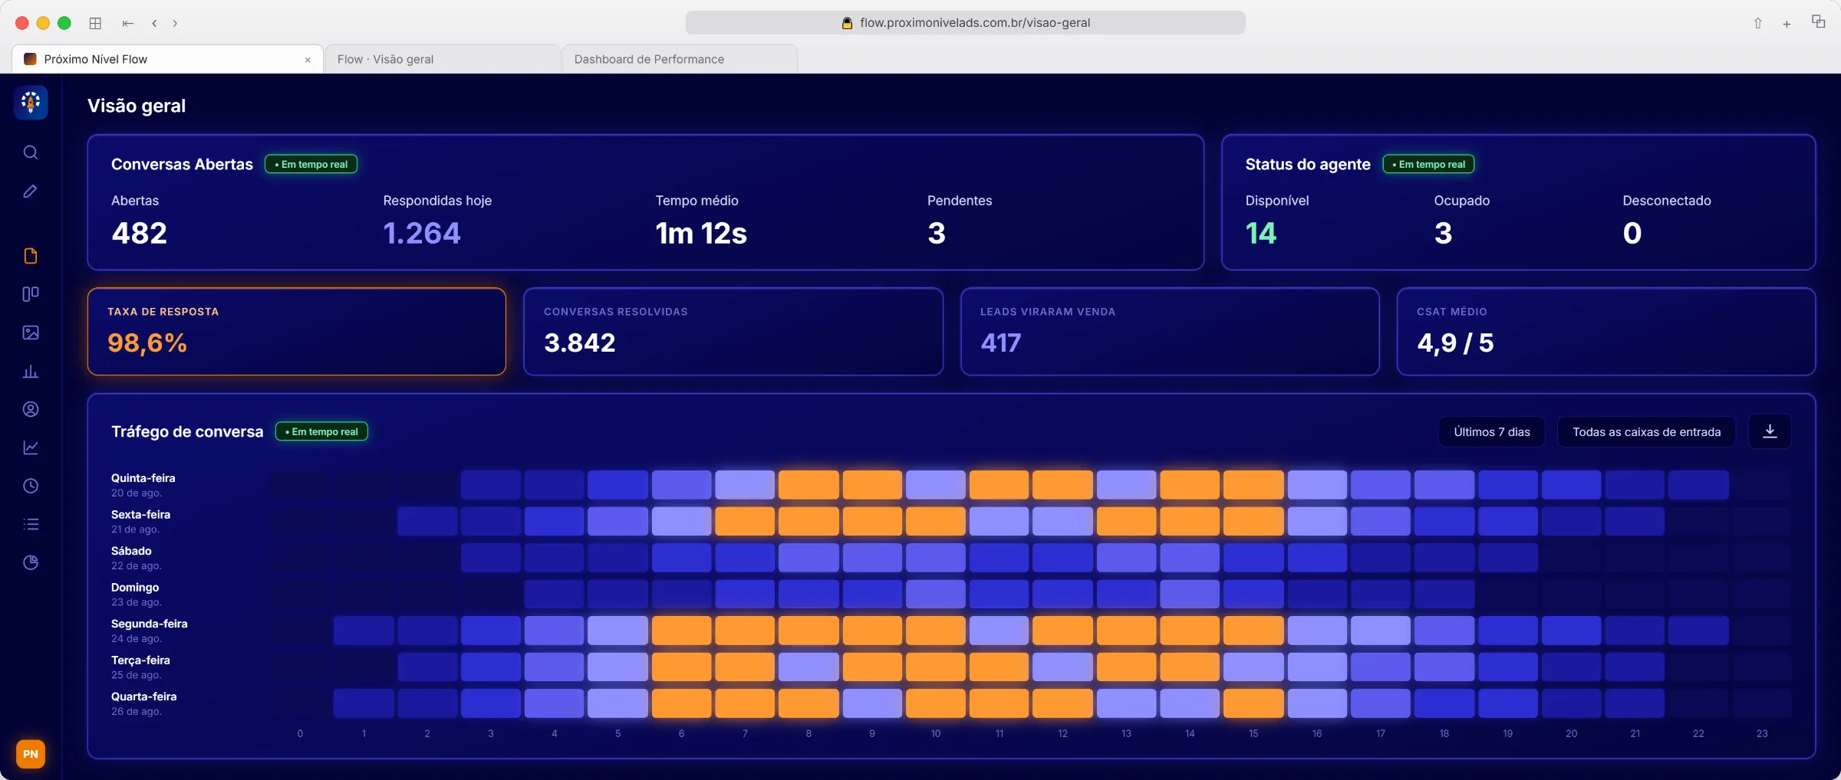Click the Sexta-feira 21 de ago. row label
Screen dimensions: 1841x780
click(140, 521)
